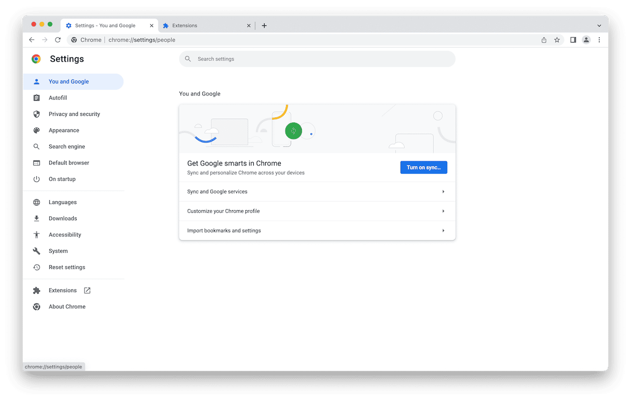Open the On startup section

tap(73, 179)
